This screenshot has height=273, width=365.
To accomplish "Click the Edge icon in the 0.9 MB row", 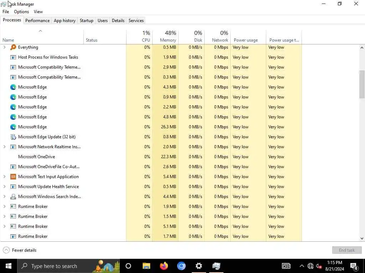I will [x=13, y=97].
